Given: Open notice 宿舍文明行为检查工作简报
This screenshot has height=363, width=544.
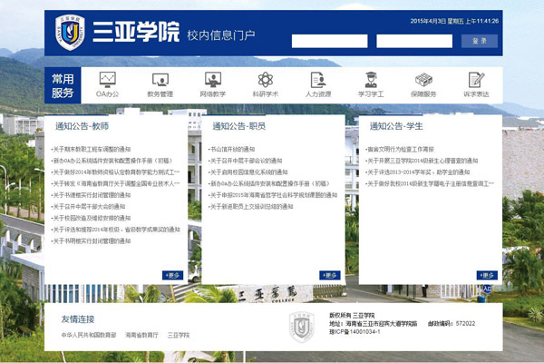Looking at the screenshot, I should click(400, 147).
